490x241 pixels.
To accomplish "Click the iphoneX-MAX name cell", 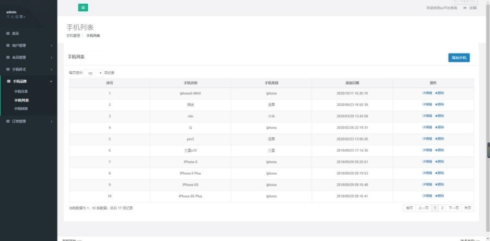I will (x=191, y=93).
